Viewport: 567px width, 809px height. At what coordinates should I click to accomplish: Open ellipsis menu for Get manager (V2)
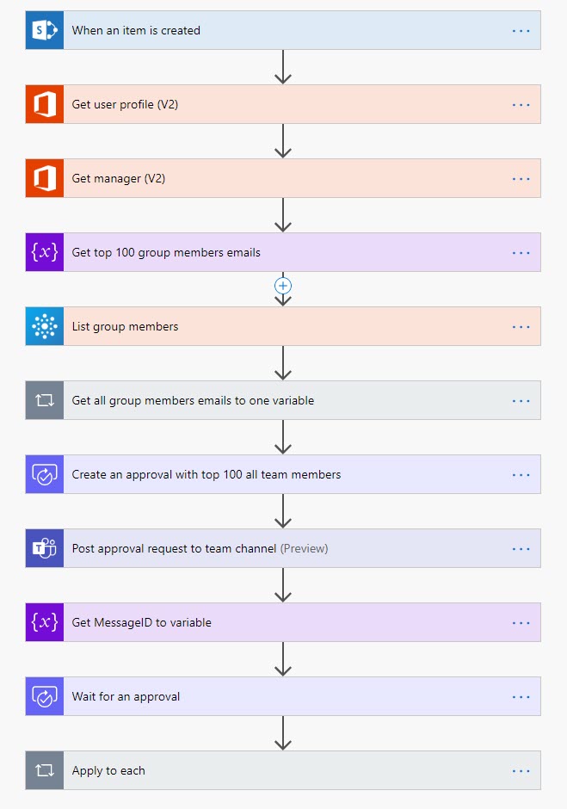click(521, 178)
